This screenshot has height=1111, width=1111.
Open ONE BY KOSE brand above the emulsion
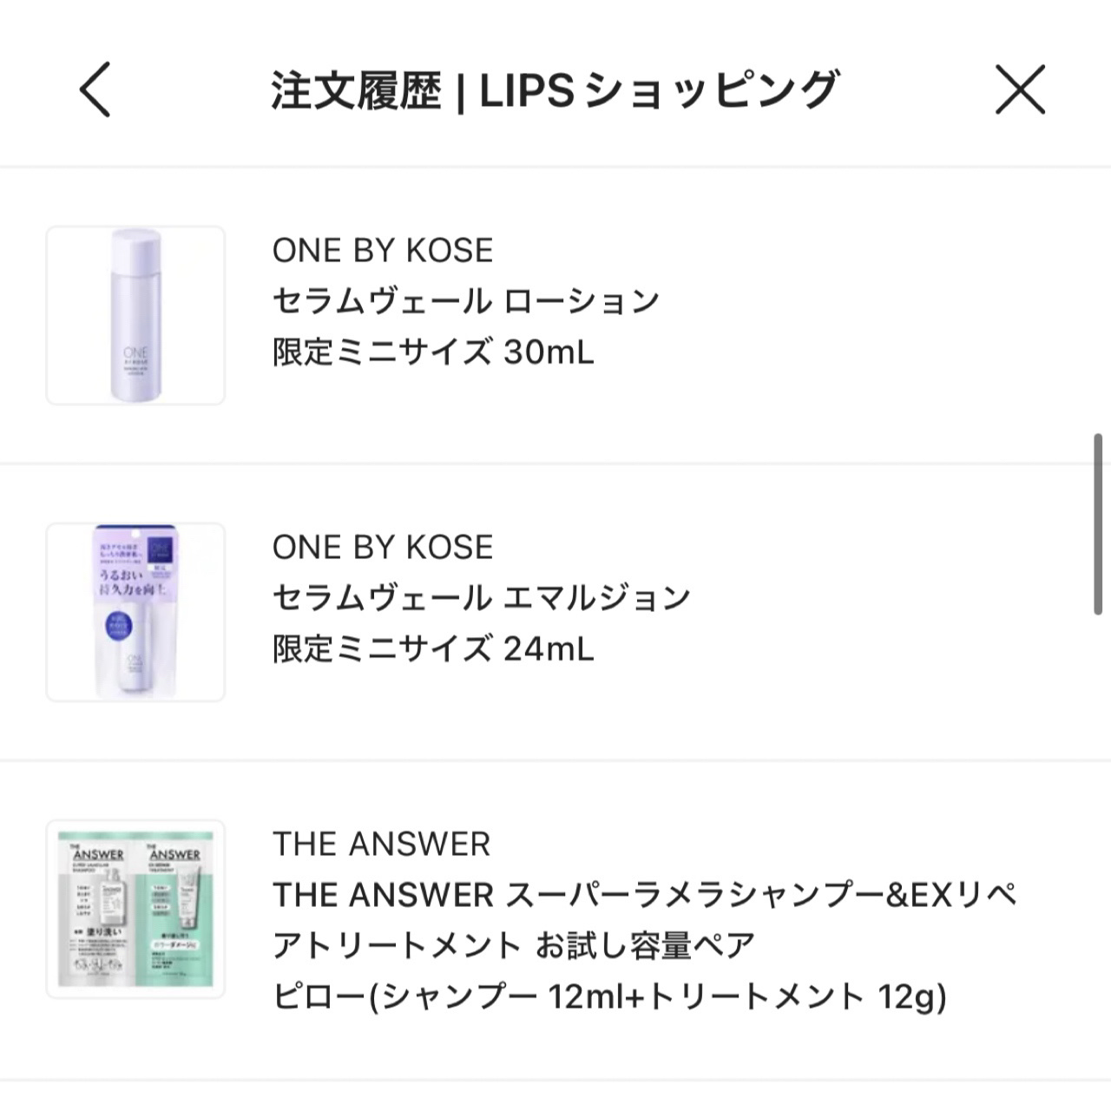(383, 548)
